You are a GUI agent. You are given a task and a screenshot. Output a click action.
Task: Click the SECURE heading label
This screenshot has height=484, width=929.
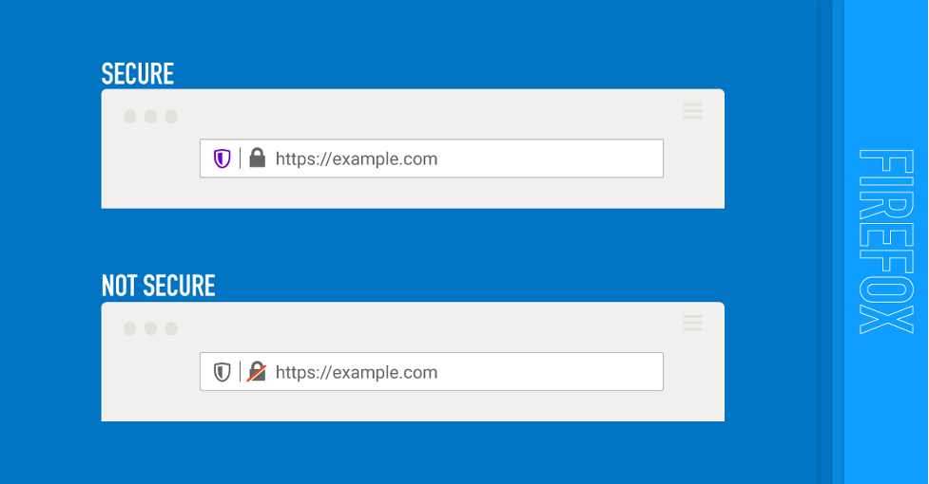[x=138, y=74]
